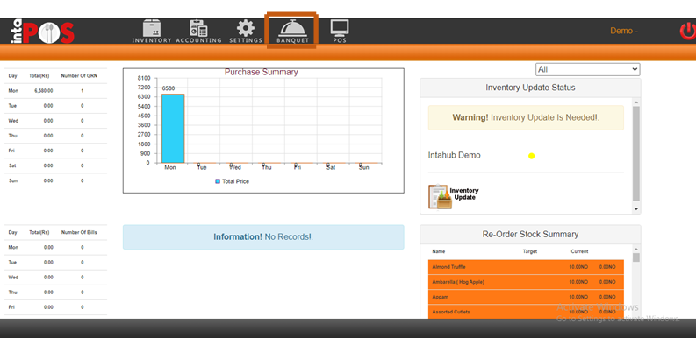Open the POS monitor icon
696x338 pixels.
(340, 31)
